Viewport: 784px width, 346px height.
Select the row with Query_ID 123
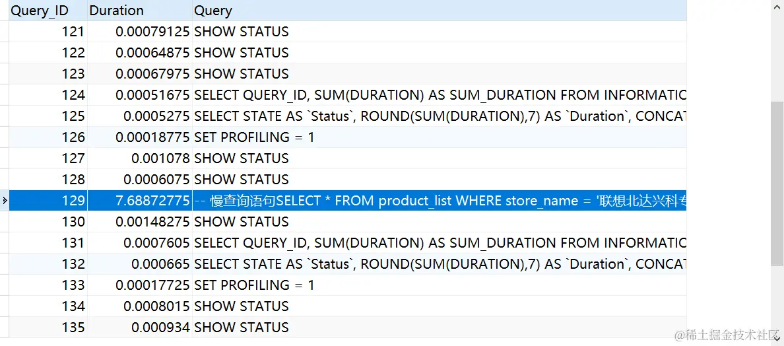(x=348, y=73)
